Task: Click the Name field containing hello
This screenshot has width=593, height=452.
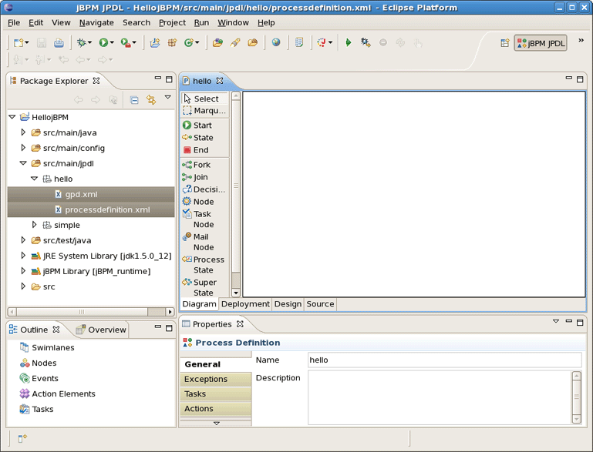Action: [445, 360]
